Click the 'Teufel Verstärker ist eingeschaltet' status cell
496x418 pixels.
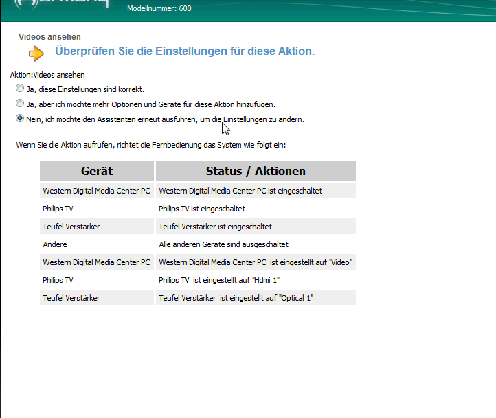[x=215, y=227]
